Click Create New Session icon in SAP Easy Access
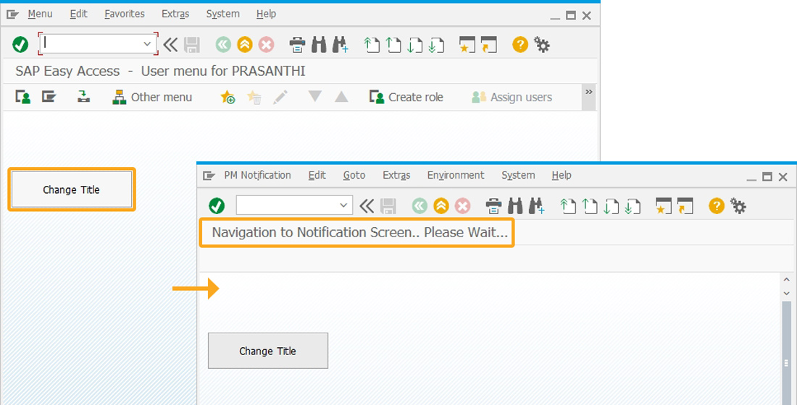 coord(467,45)
